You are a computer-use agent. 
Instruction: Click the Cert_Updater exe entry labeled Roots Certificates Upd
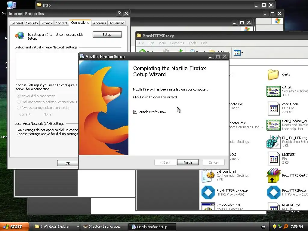[x=246, y=125]
